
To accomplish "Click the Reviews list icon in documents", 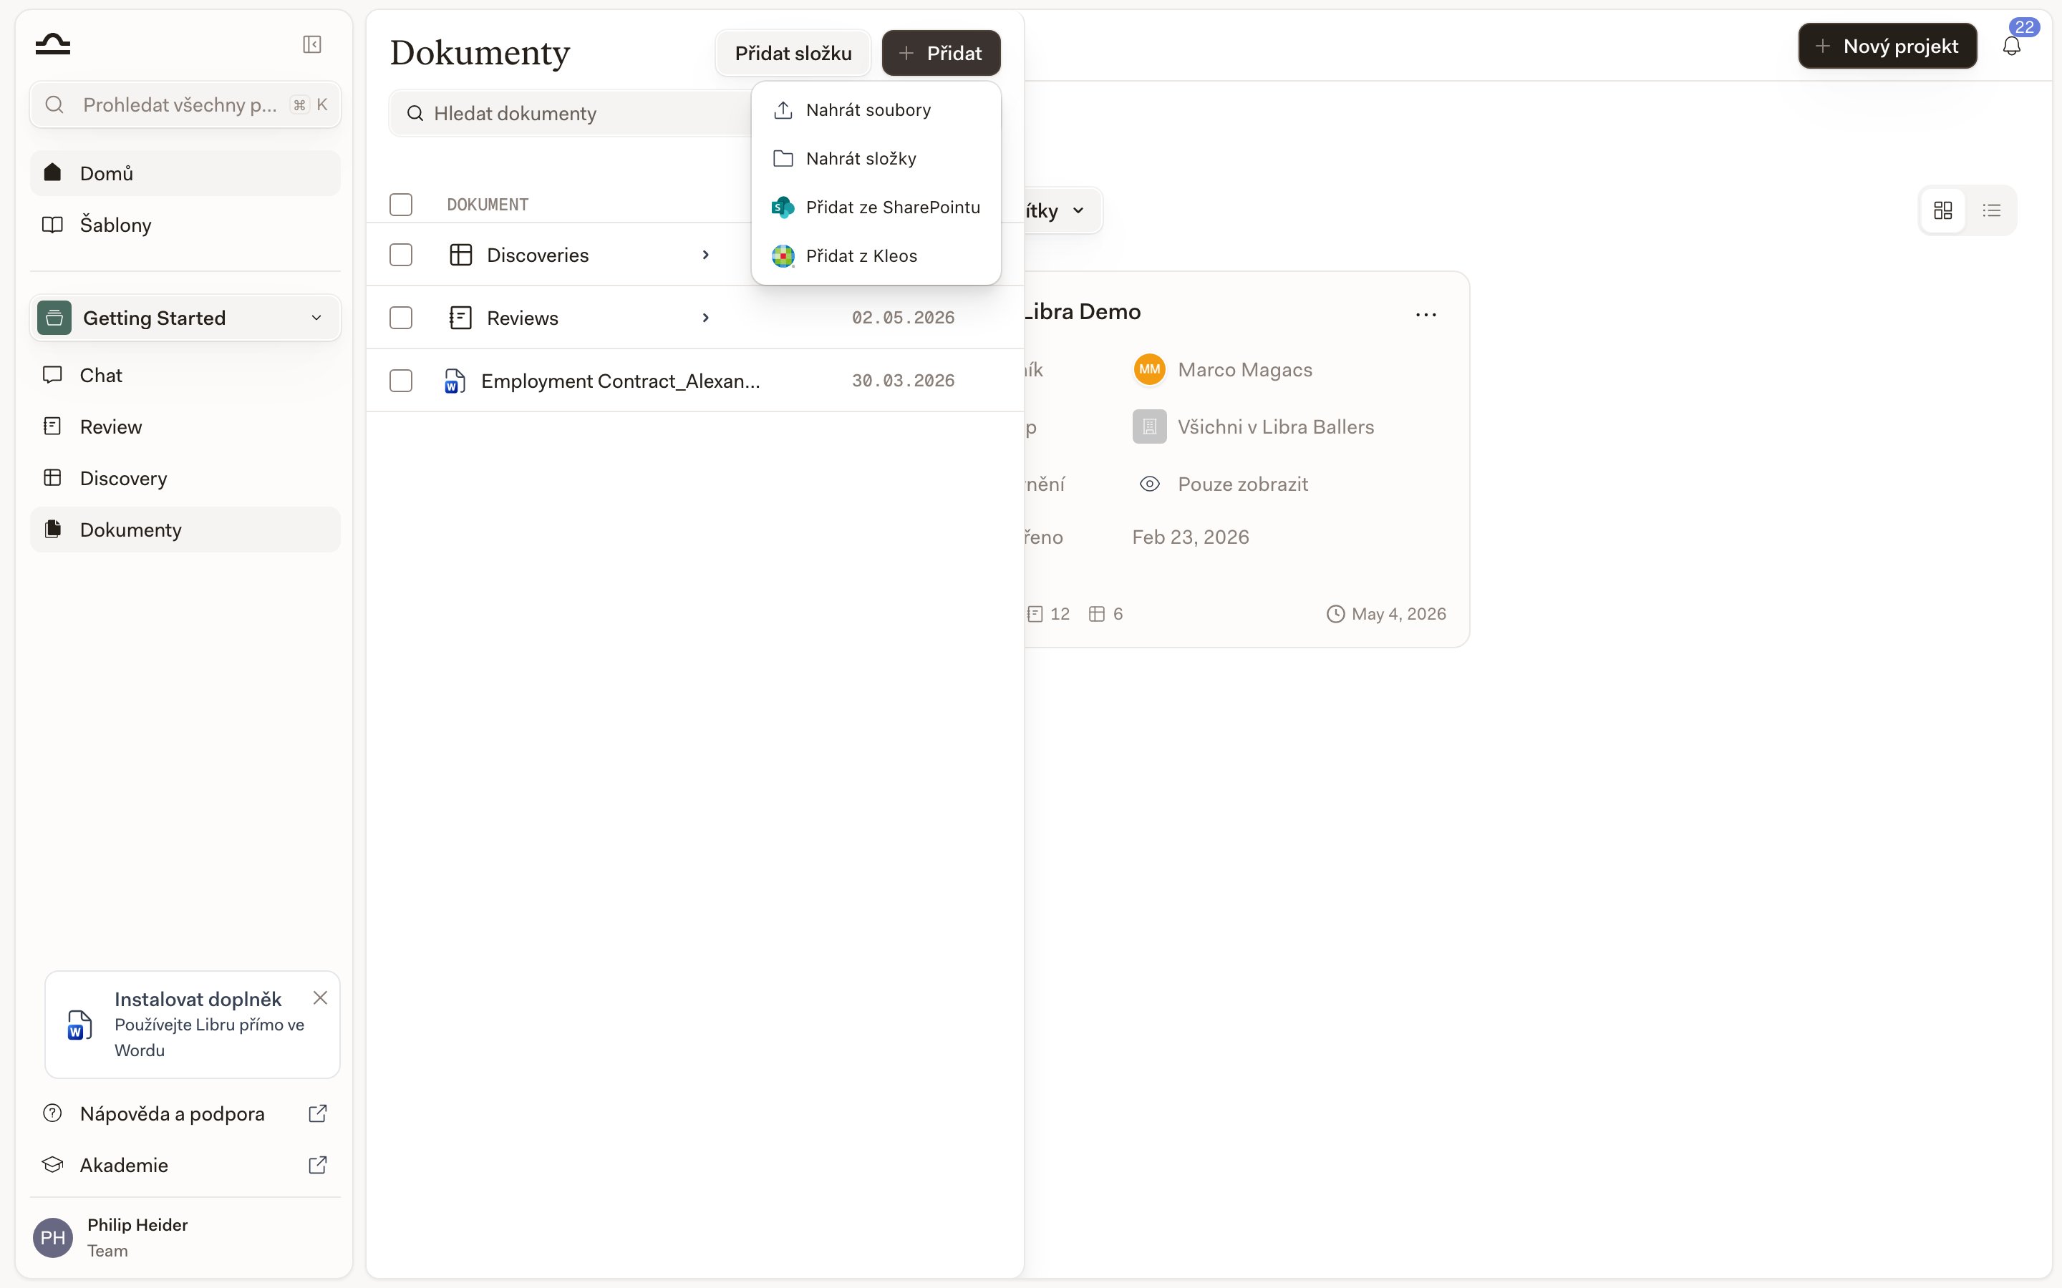I will [x=460, y=318].
